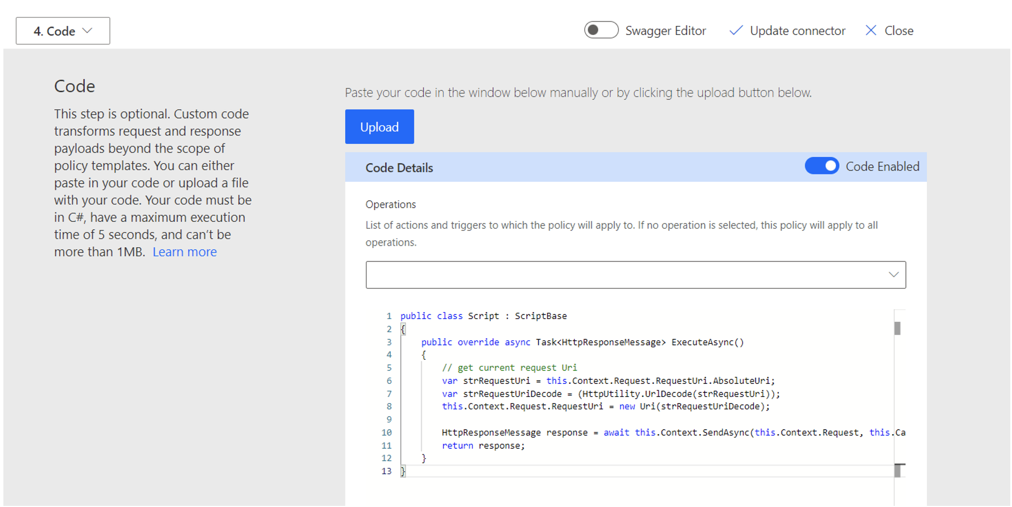This screenshot has height=507, width=1012.
Task: Disable the Code Enabled toggle
Action: [822, 166]
